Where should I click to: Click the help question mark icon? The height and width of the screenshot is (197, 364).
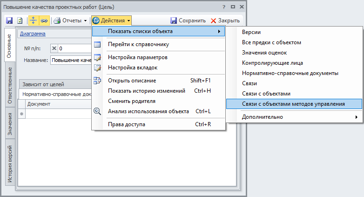point(224,7)
